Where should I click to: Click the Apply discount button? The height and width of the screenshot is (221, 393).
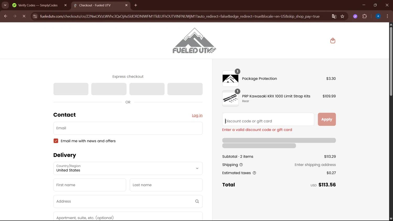point(327,119)
